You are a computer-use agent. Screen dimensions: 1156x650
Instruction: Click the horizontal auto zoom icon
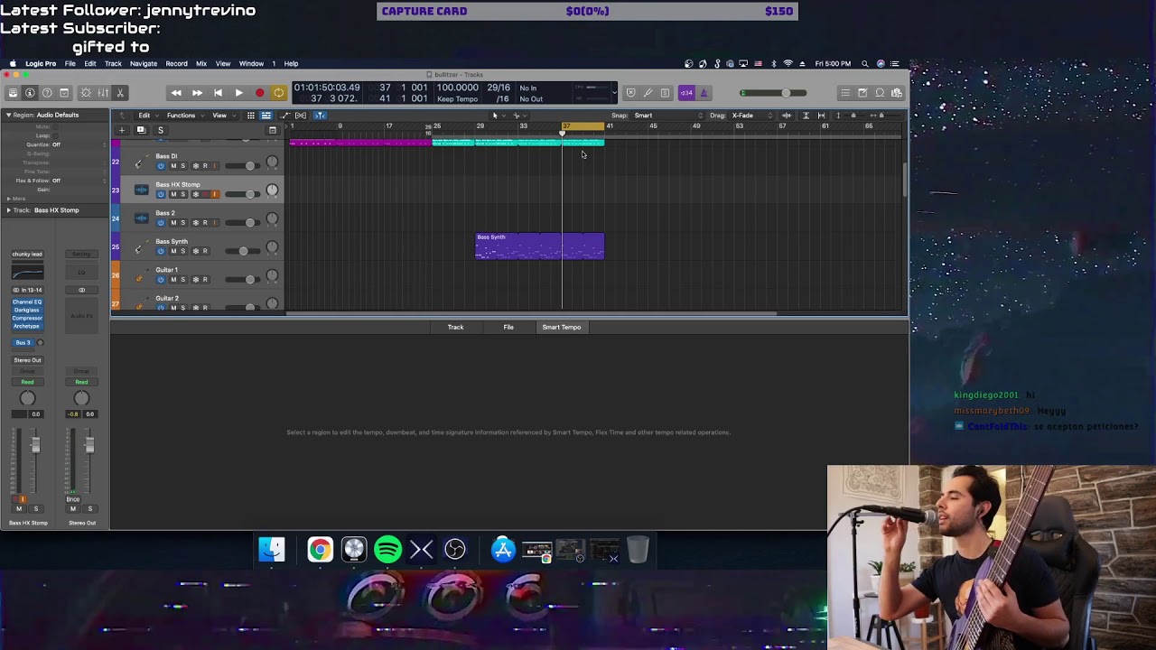[x=821, y=116]
